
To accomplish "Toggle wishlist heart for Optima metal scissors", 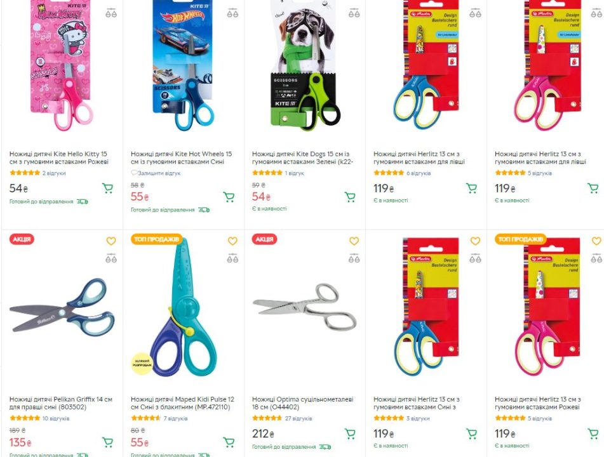I will pyautogui.click(x=354, y=241).
